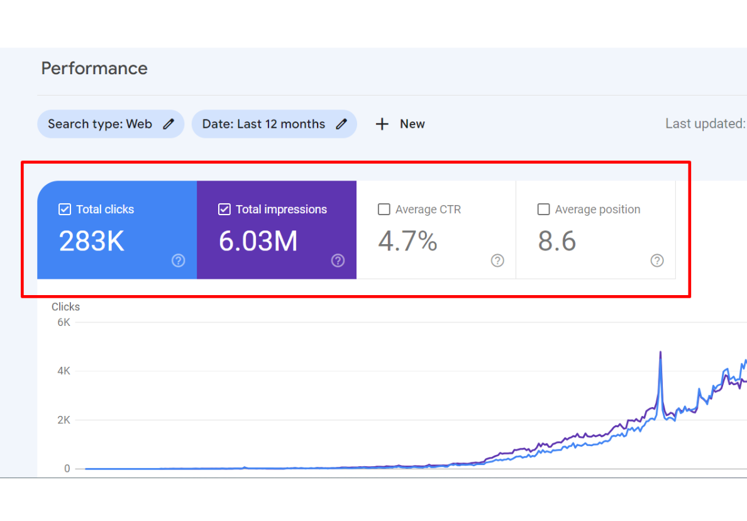Enable the Average CTR checkbox

(x=384, y=210)
